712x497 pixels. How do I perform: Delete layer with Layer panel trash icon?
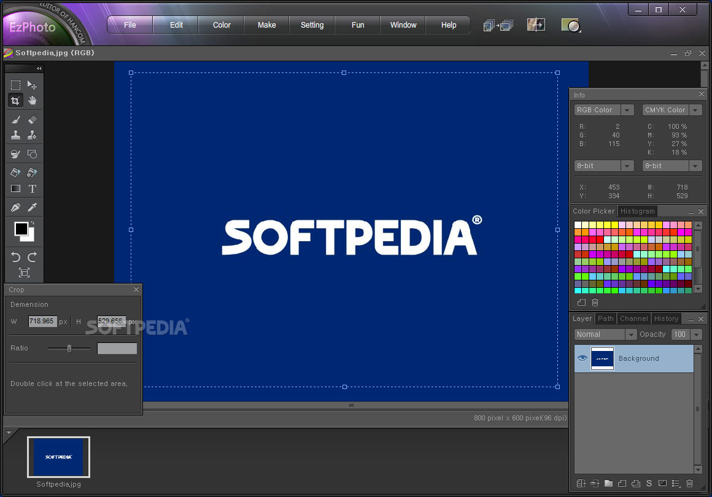pos(690,484)
